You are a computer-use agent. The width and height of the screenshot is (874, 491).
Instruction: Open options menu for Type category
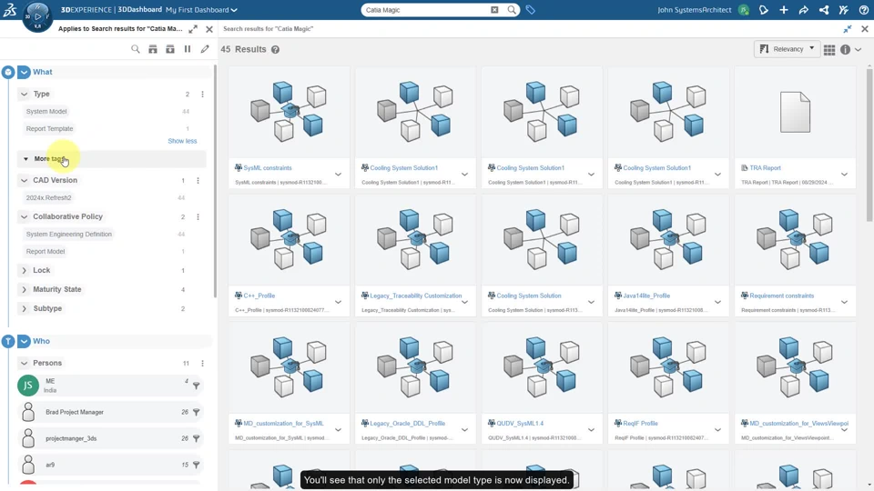[x=202, y=94]
